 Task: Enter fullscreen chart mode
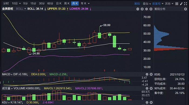186,4
